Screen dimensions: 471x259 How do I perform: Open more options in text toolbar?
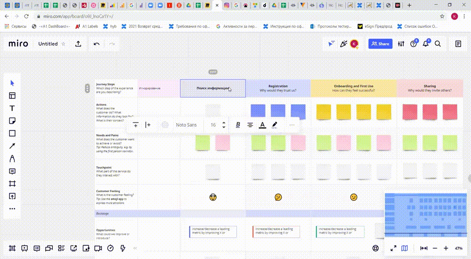[x=292, y=125]
